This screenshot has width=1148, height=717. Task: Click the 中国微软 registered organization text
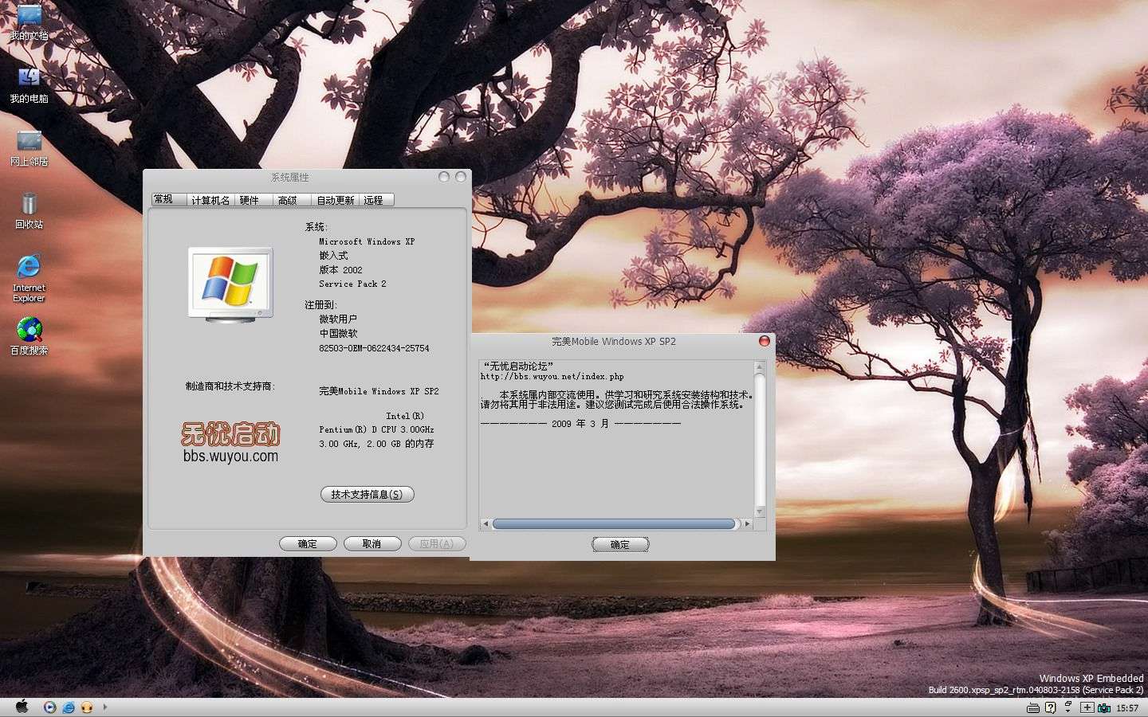(x=339, y=334)
